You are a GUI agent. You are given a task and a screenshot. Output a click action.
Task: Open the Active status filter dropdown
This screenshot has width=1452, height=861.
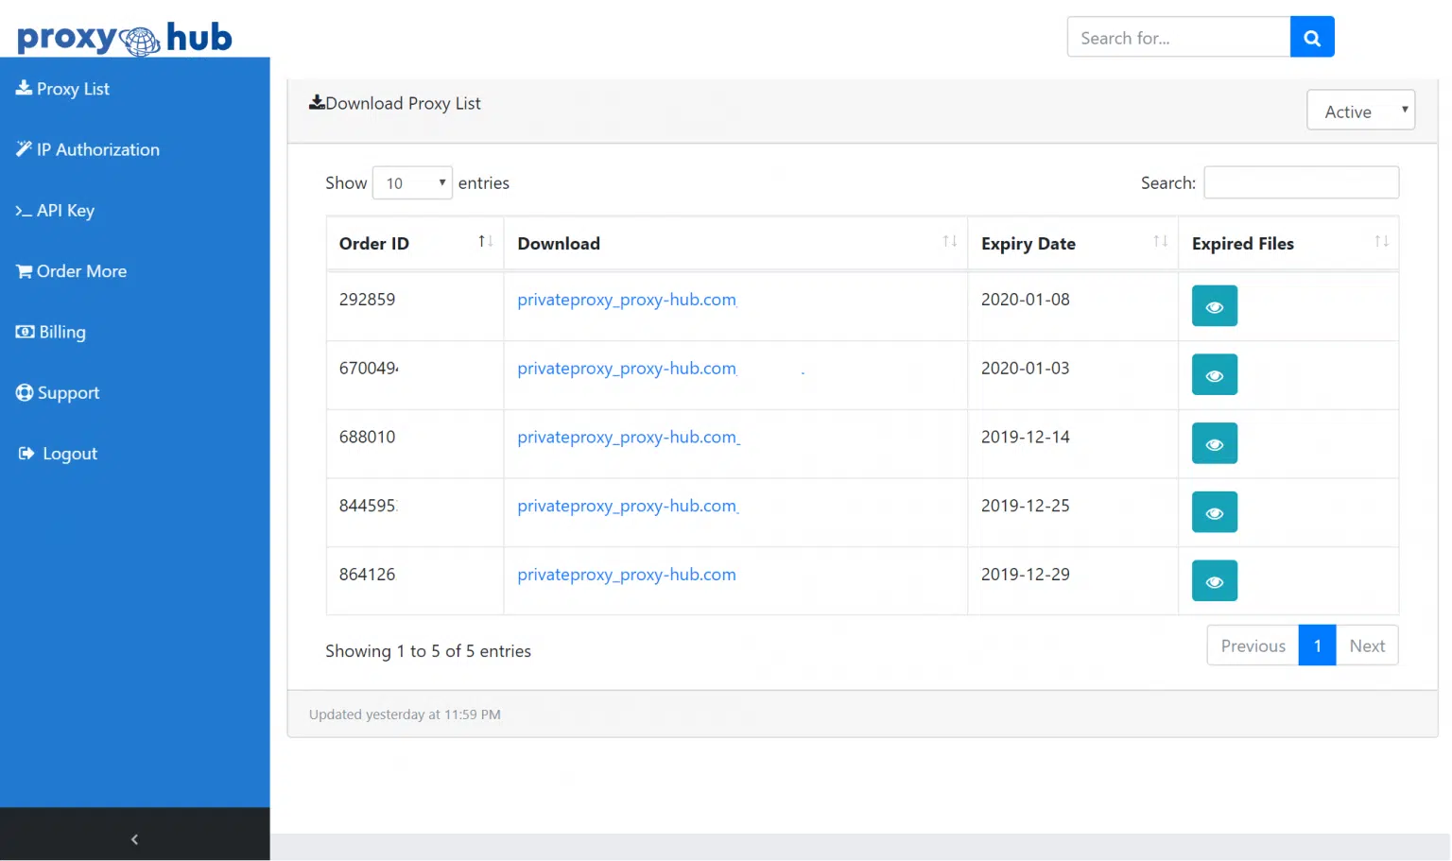coord(1360,111)
